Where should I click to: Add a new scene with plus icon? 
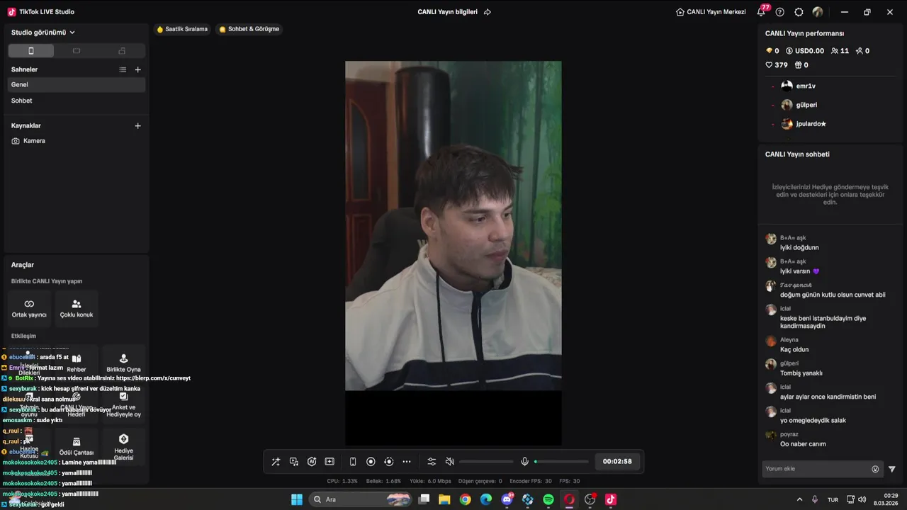[137, 69]
